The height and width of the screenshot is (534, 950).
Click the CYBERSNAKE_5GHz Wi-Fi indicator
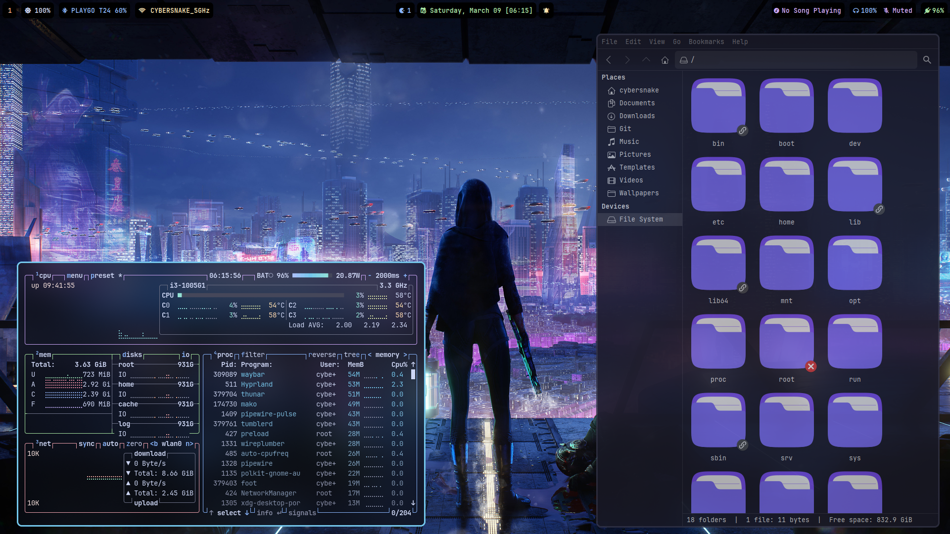click(x=174, y=10)
